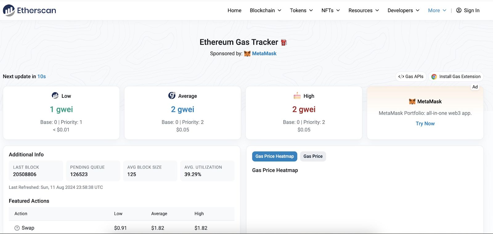The width and height of the screenshot is (493, 234).
Task: Expand the Blockchain dropdown menu
Action: click(265, 10)
